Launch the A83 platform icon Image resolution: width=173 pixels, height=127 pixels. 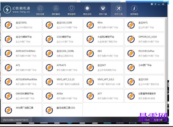(x=90, y=53)
